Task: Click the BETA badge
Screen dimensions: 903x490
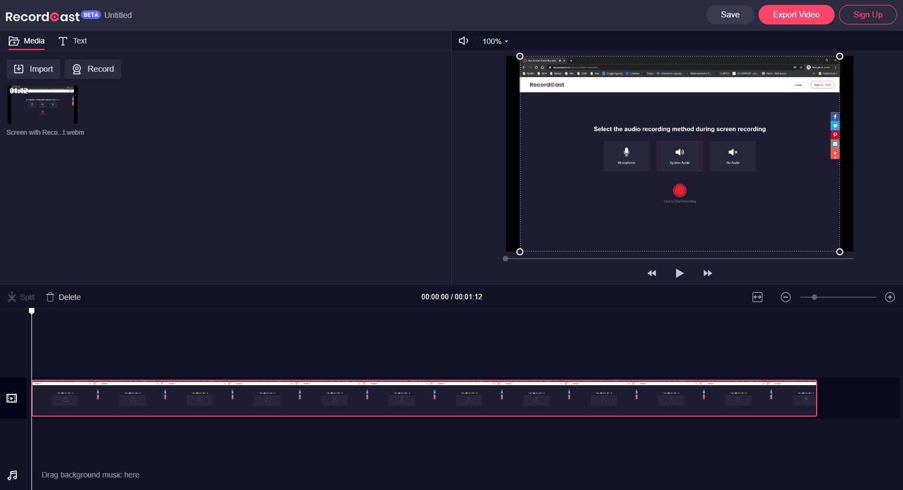Action: click(91, 15)
